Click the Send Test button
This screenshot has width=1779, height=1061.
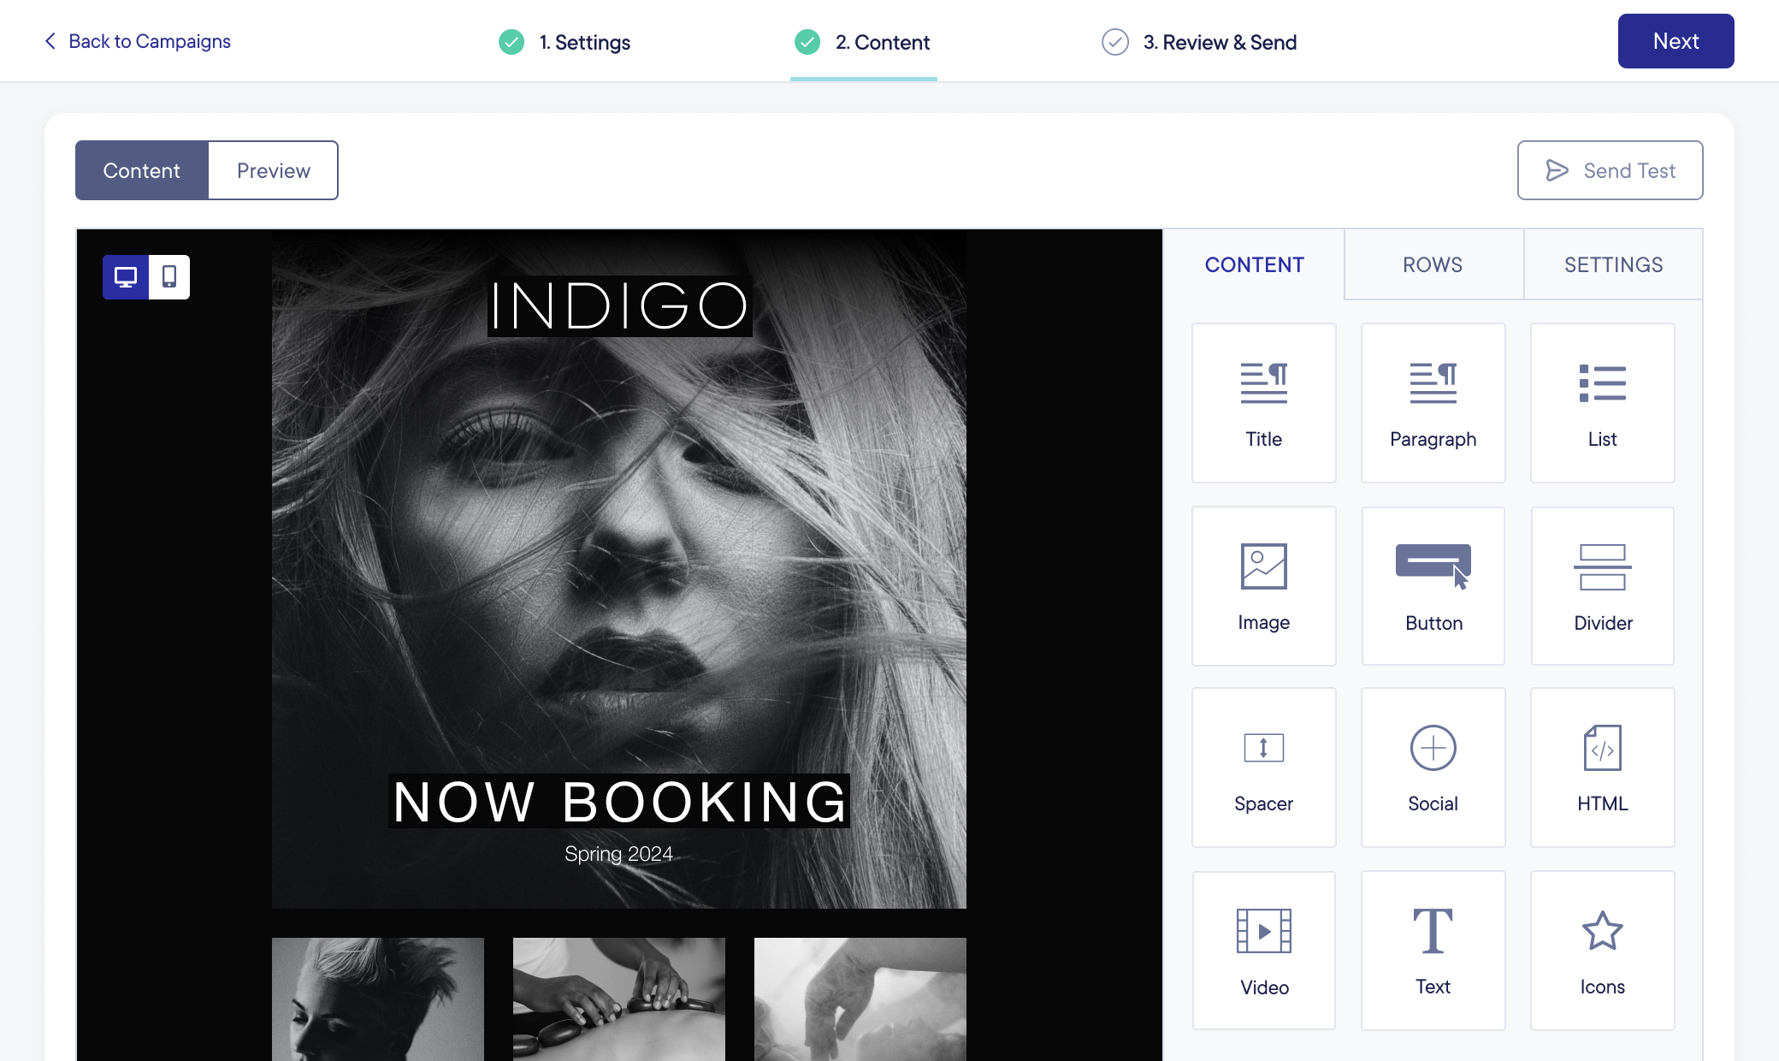(x=1610, y=170)
